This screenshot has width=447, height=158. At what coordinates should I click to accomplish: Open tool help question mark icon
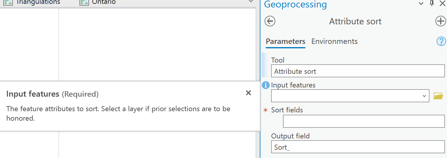pyautogui.click(x=441, y=42)
